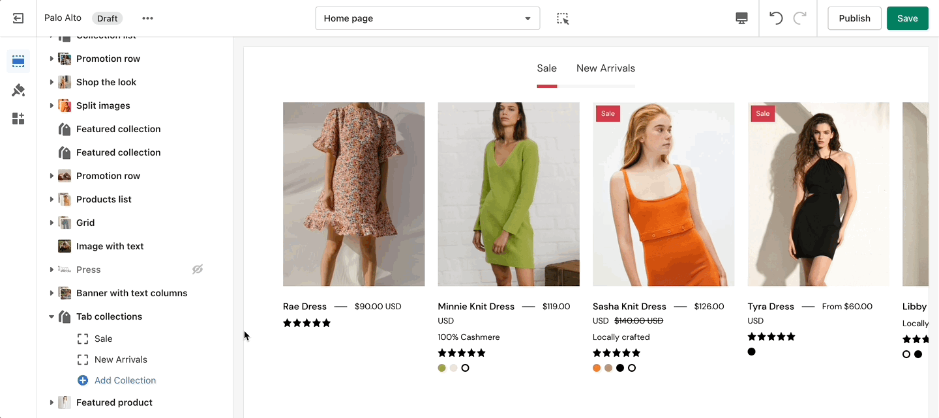Open theme actions three-dot menu
This screenshot has height=418, width=939.
click(148, 18)
